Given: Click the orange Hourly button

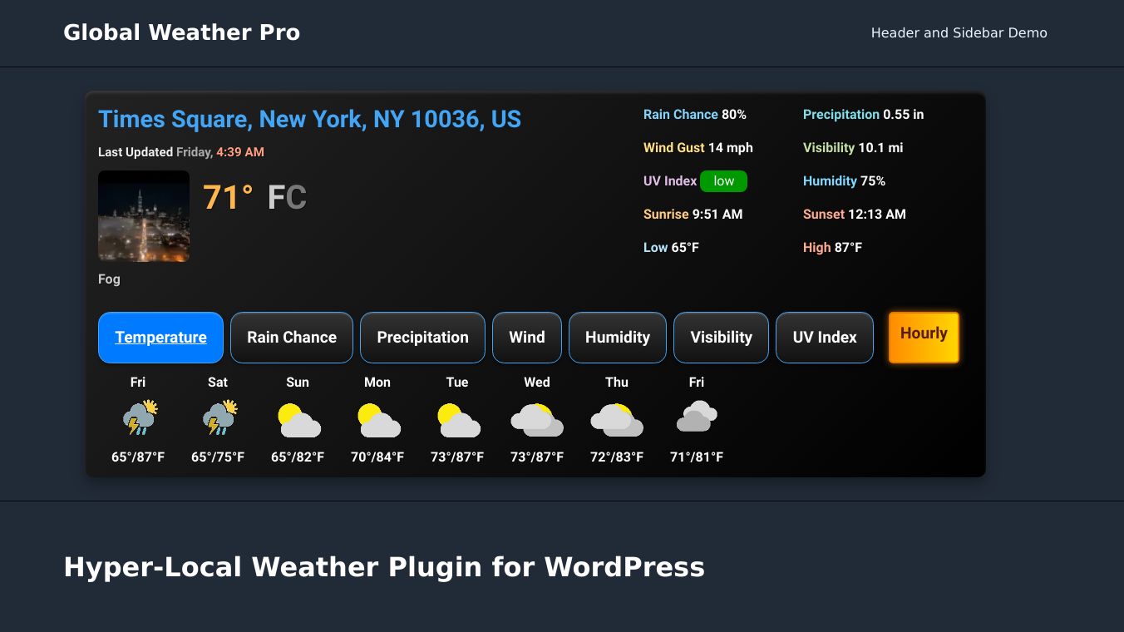Looking at the screenshot, I should (x=924, y=337).
